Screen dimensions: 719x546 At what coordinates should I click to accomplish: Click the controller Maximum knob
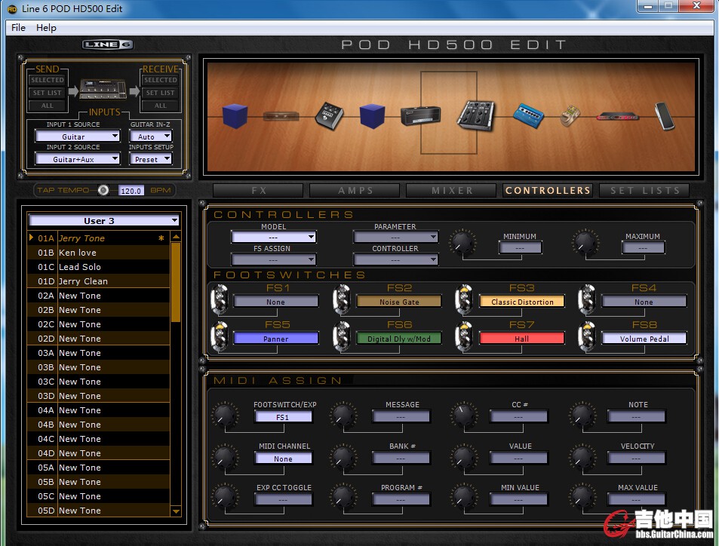pyautogui.click(x=585, y=241)
